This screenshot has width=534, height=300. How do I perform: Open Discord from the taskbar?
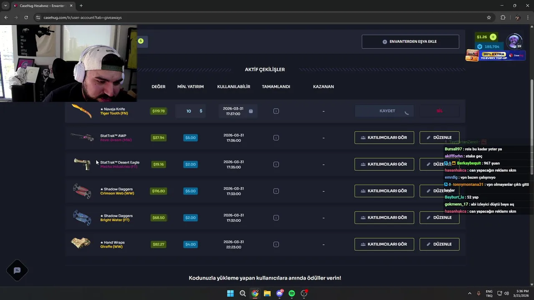(x=280, y=293)
